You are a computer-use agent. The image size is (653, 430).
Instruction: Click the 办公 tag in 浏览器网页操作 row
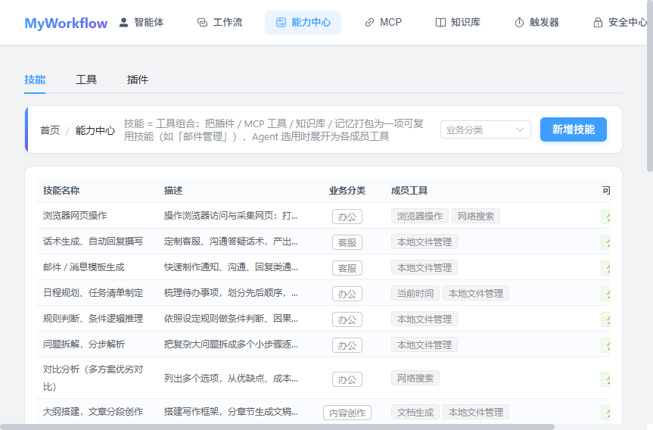click(x=347, y=217)
